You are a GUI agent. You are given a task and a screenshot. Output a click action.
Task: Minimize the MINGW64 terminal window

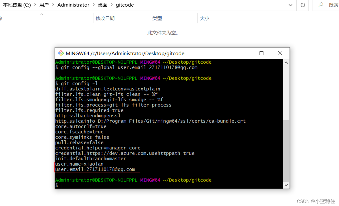point(243,53)
